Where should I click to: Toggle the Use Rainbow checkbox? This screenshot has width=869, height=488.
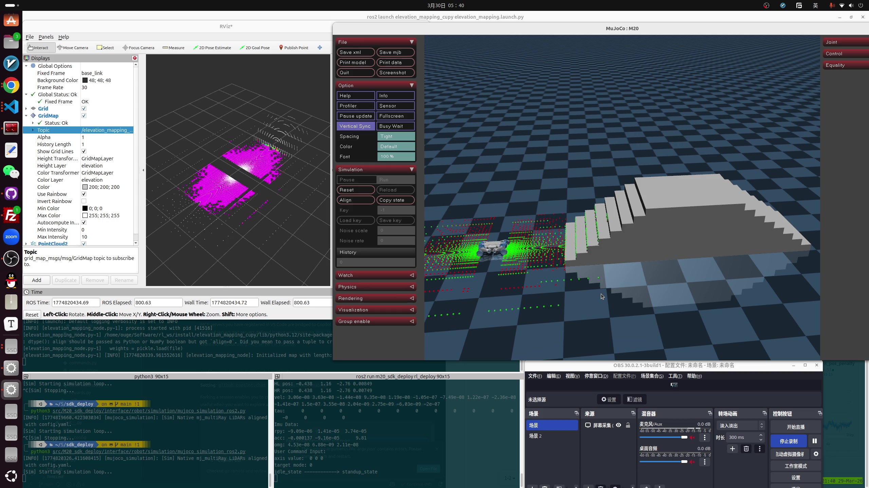(x=84, y=194)
